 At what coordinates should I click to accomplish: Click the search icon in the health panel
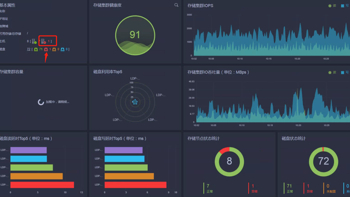176,5
